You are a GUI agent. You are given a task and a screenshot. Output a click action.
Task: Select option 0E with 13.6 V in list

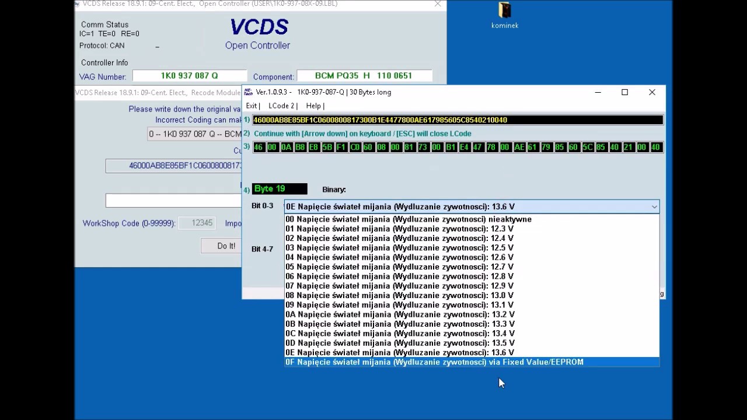tap(472, 353)
